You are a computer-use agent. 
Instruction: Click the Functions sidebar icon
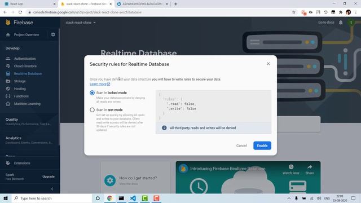[x=8, y=96]
